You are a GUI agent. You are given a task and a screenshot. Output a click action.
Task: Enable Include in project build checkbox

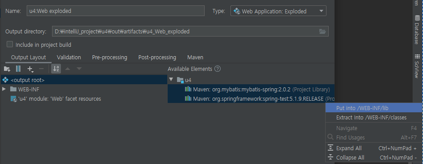(10, 44)
